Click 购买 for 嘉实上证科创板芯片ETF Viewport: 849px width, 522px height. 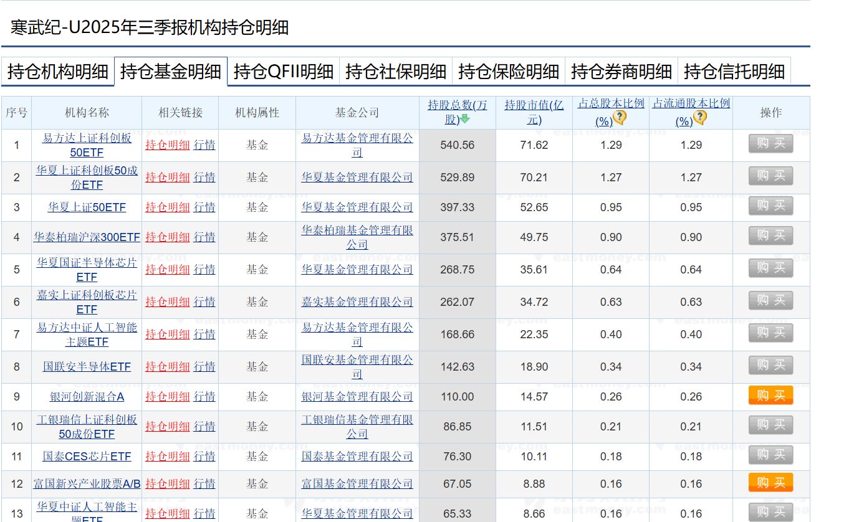click(x=771, y=301)
